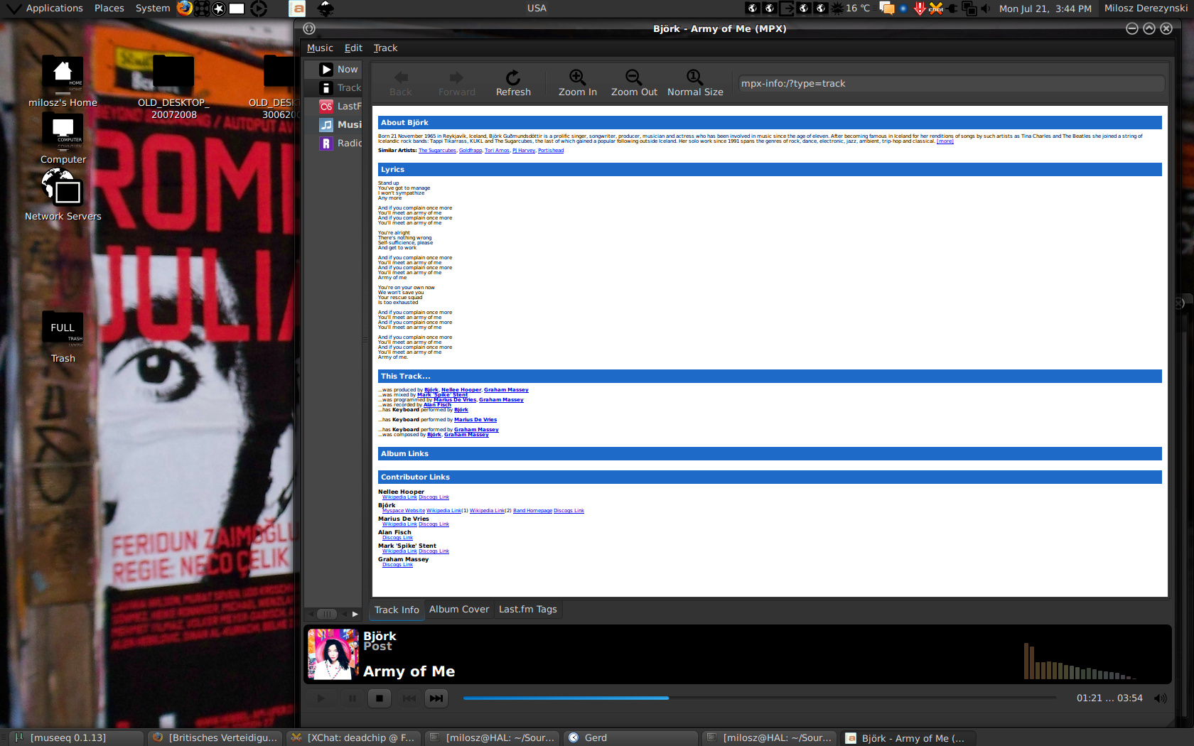Viewport: 1194px width, 746px height.
Task: Zoom In on the info page
Action: pos(577,83)
